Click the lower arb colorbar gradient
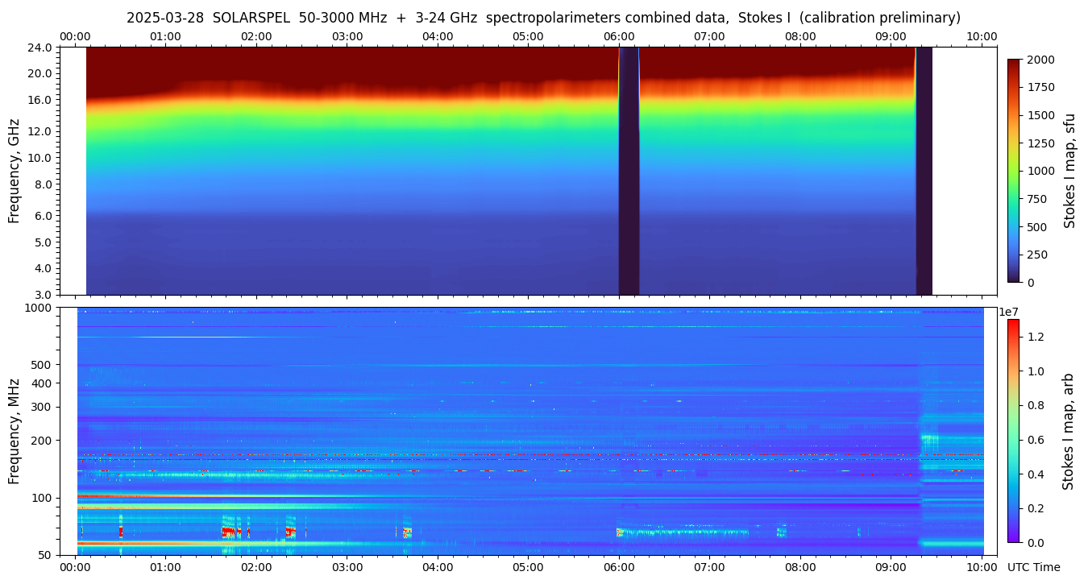Screen dimensions: 1088x584 tap(1013, 431)
